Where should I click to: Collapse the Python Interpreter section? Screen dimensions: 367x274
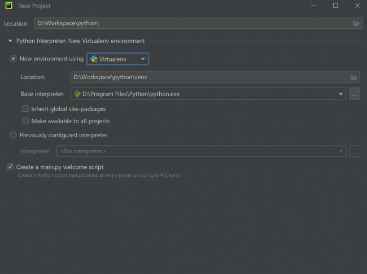click(x=10, y=41)
